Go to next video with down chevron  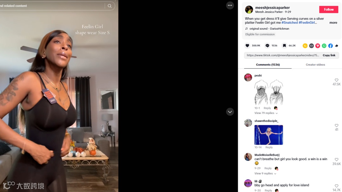(x=230, y=112)
